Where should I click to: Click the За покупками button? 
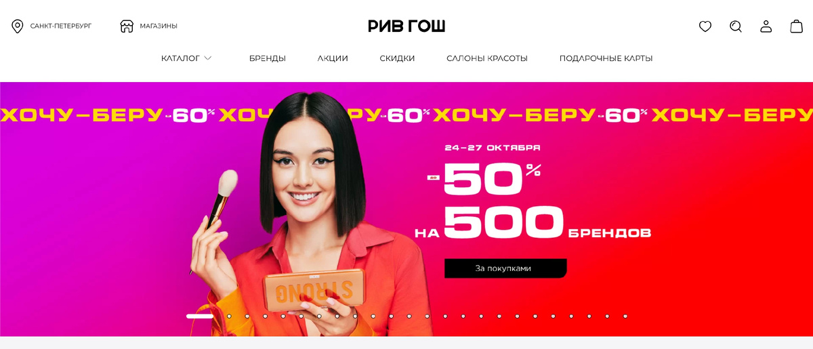pos(505,268)
